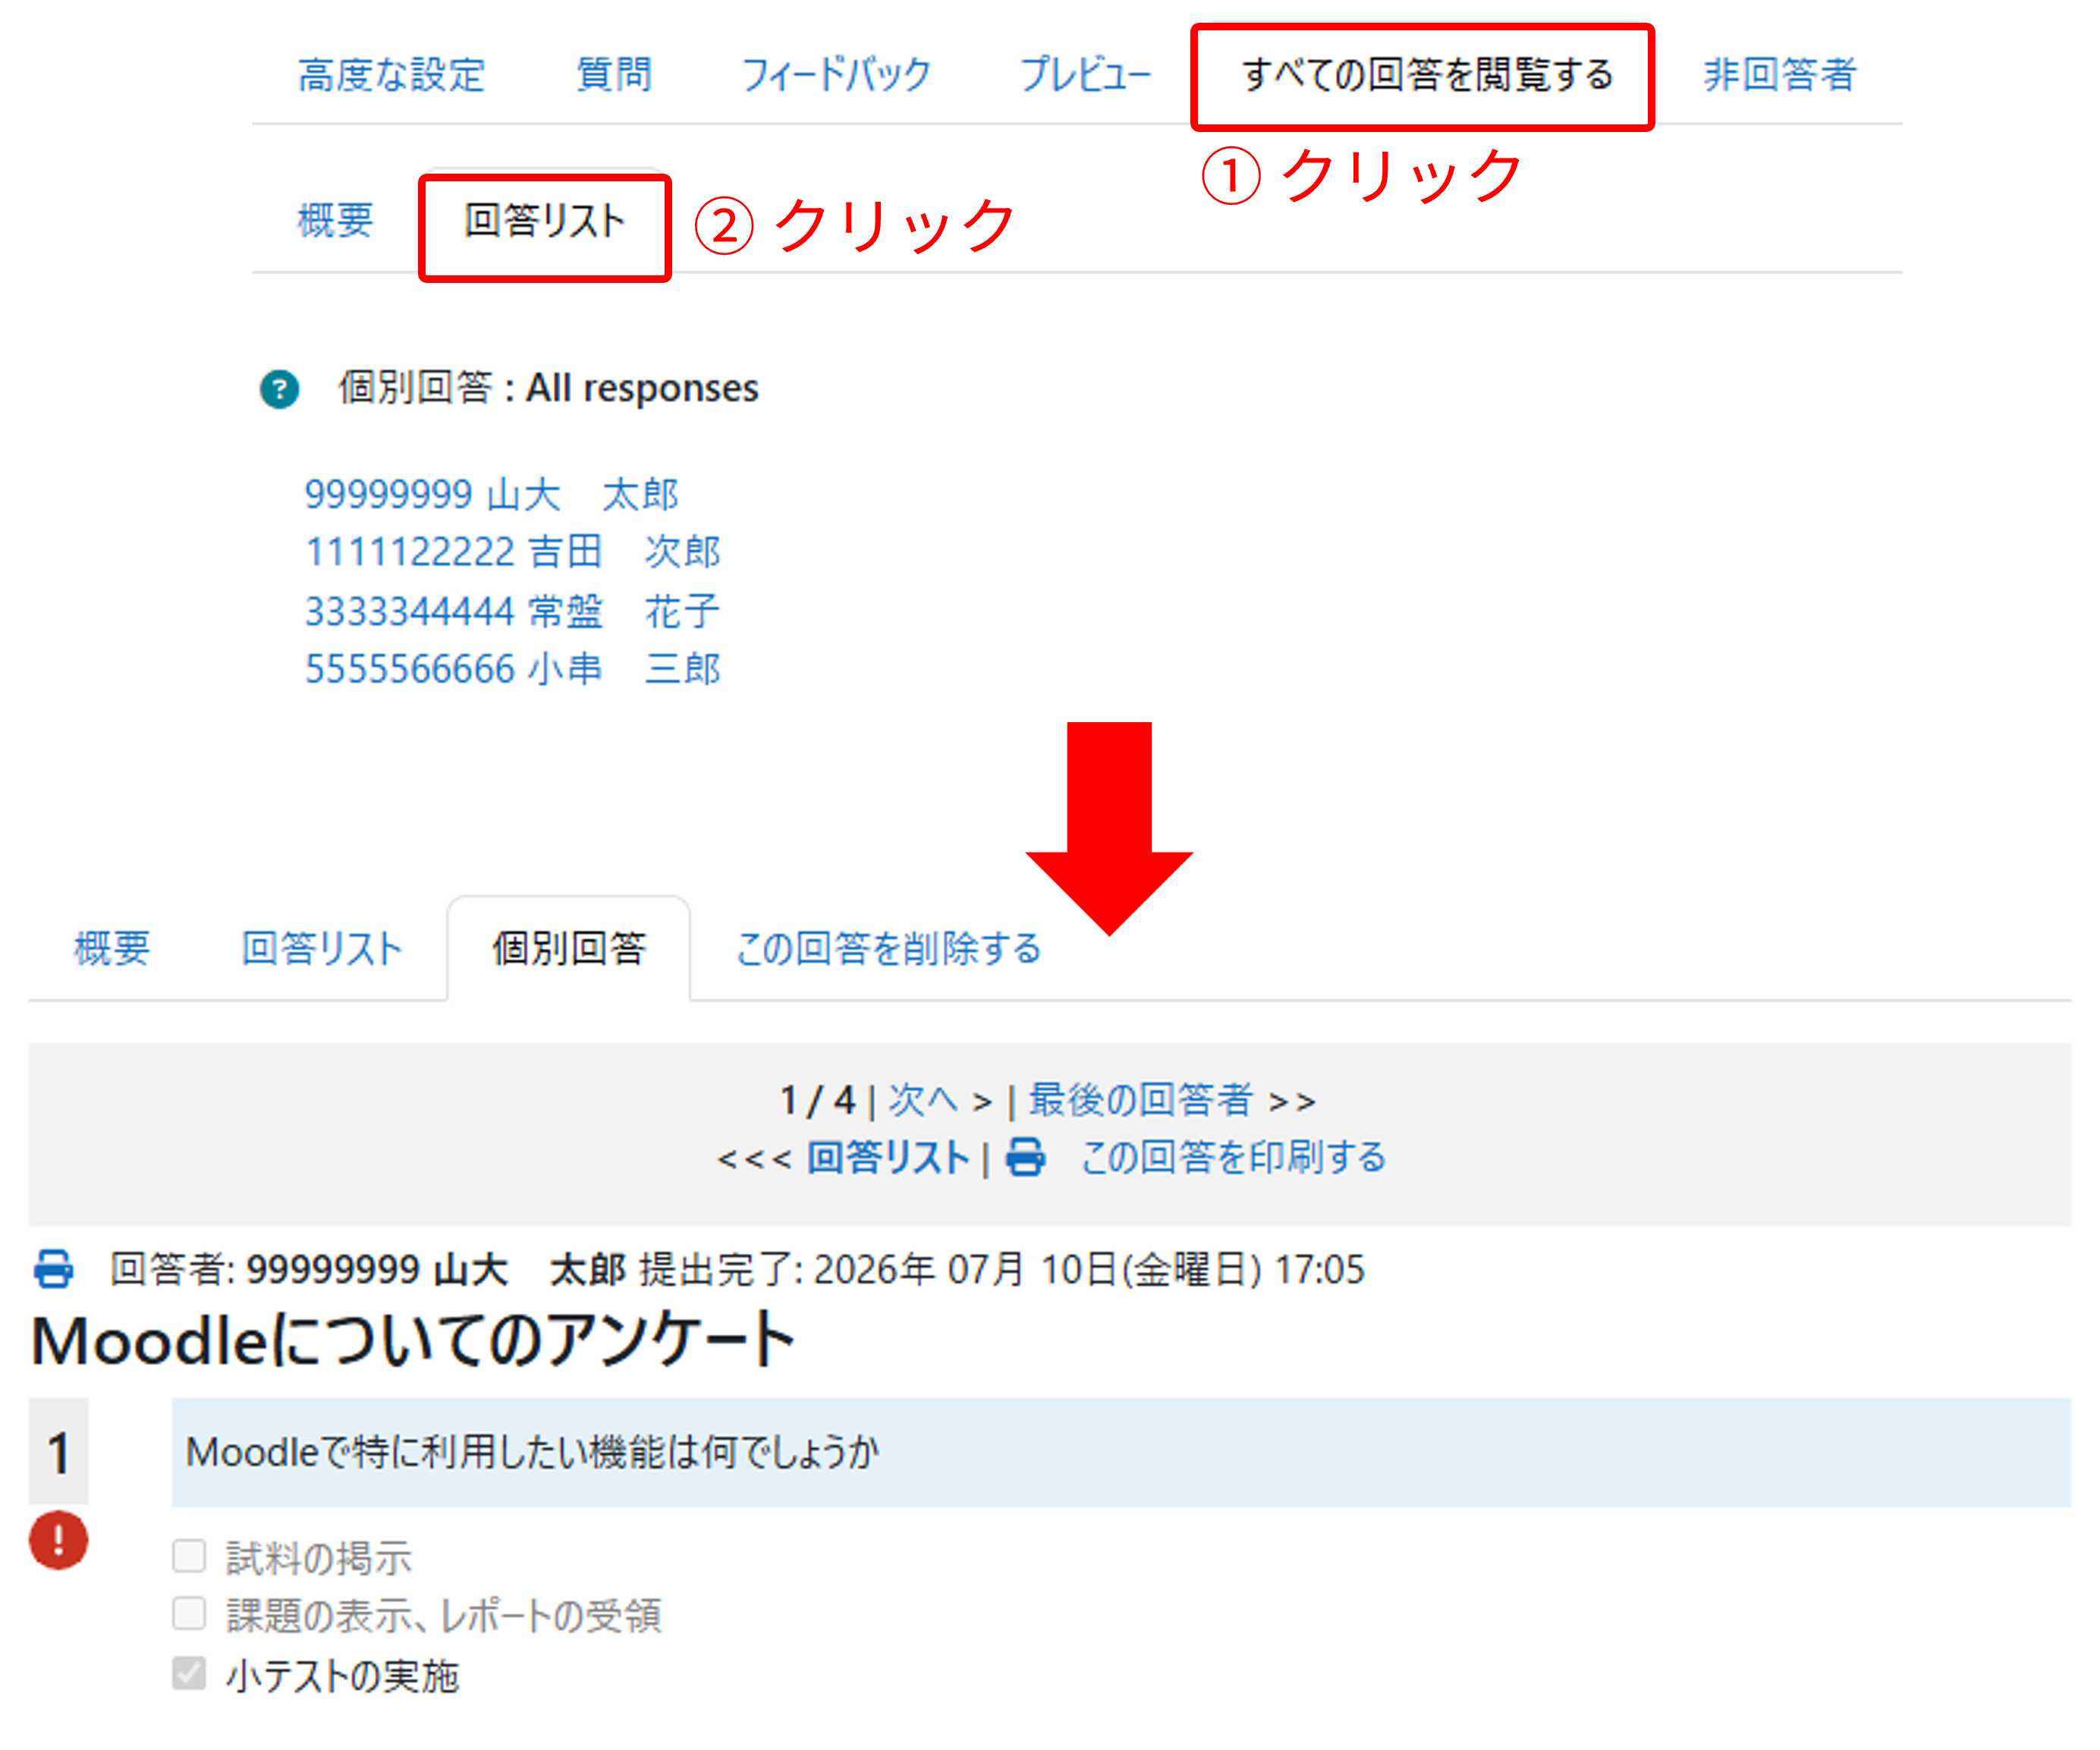This screenshot has width=2100, height=1750.
Task: Click submission date 2026年 07月 10日(金曜日) 17:05
Action: pyautogui.click(x=1089, y=1269)
